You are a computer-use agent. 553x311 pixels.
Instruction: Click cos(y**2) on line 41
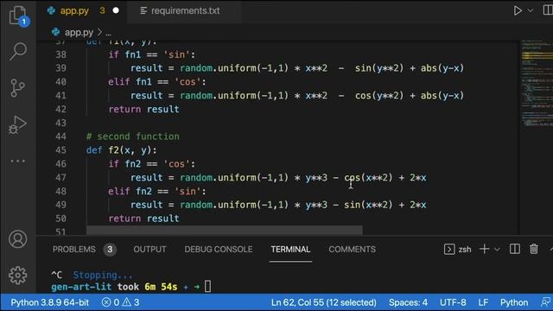[379, 96]
